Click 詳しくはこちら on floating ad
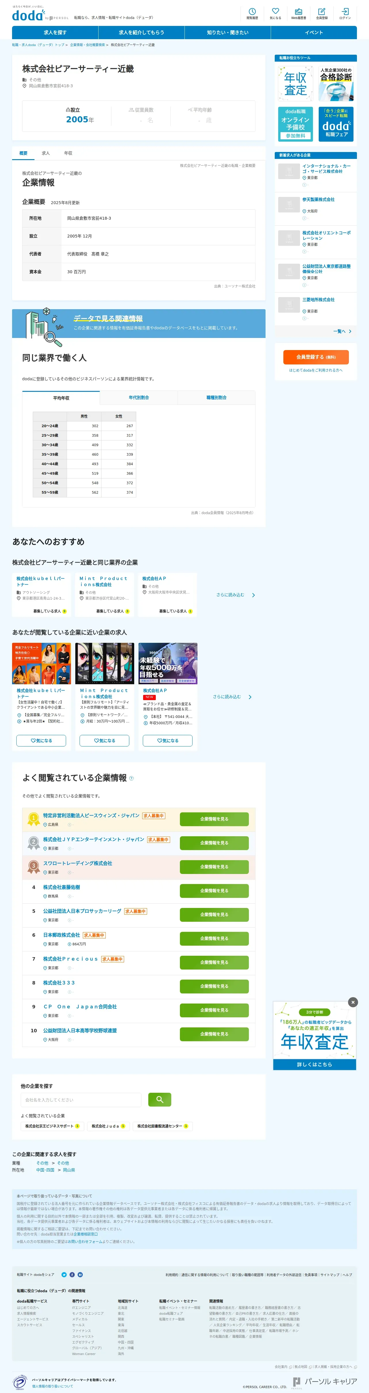369x1393 pixels. 314,1064
